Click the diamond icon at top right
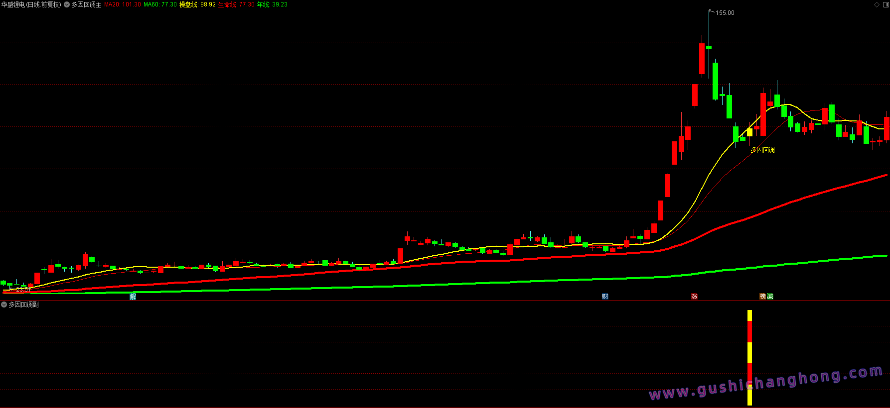Screen dimensions: 890x408 [x=877, y=4]
